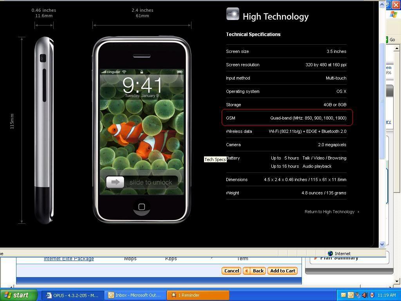Click the wireless connection tray icon
401x301 pixels.
(x=358, y=295)
